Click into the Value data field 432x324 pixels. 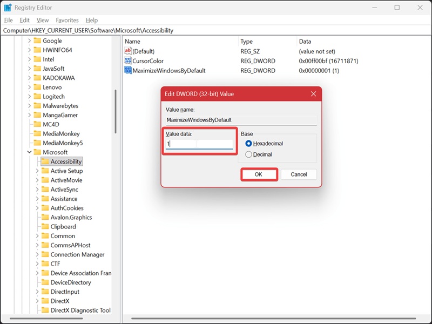click(199, 144)
